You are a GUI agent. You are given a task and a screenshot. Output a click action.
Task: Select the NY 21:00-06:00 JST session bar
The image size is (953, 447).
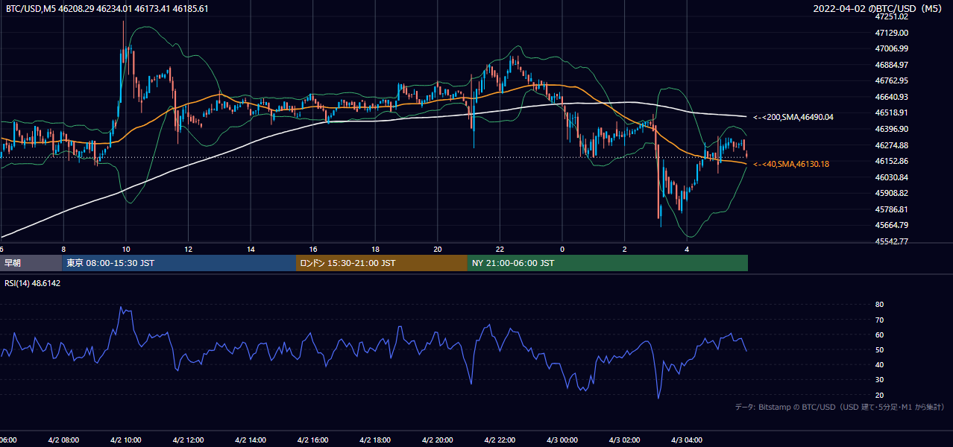608,263
